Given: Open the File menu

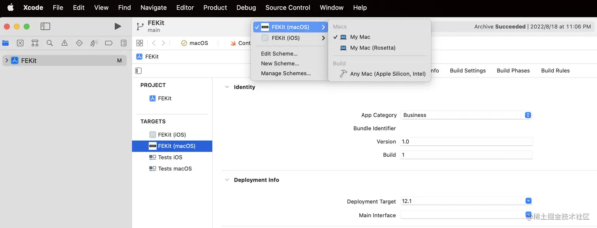Looking at the screenshot, I should (58, 7).
